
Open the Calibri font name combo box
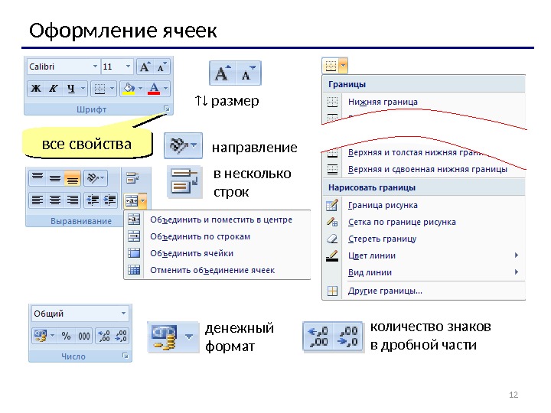(64, 67)
